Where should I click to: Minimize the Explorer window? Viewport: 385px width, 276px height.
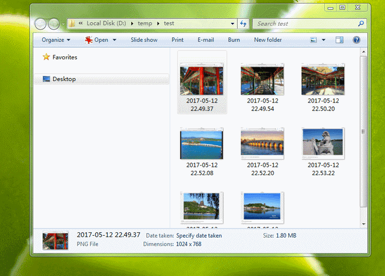tap(330, 8)
